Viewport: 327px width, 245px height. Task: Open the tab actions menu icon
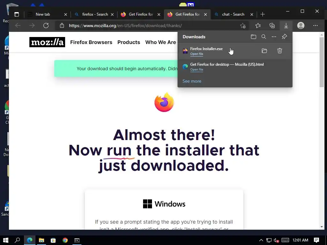click(x=17, y=14)
